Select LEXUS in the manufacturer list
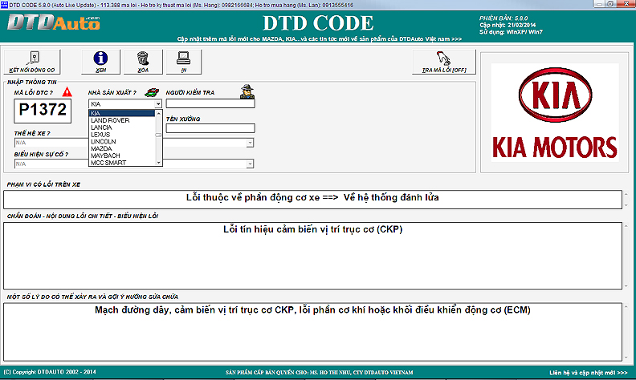Screen dimensions: 636x380 (122, 135)
